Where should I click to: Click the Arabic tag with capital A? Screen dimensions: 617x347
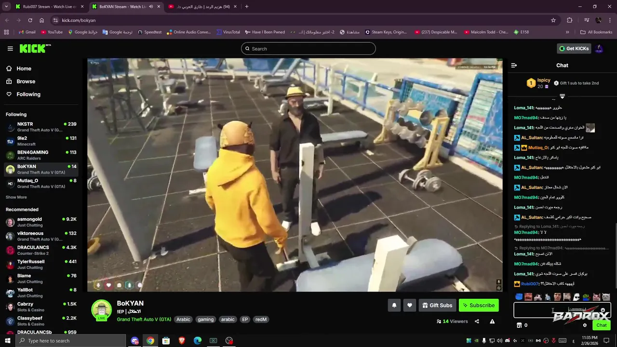pos(183,320)
